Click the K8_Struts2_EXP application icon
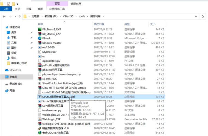The image size is (208, 136). tap(40, 29)
